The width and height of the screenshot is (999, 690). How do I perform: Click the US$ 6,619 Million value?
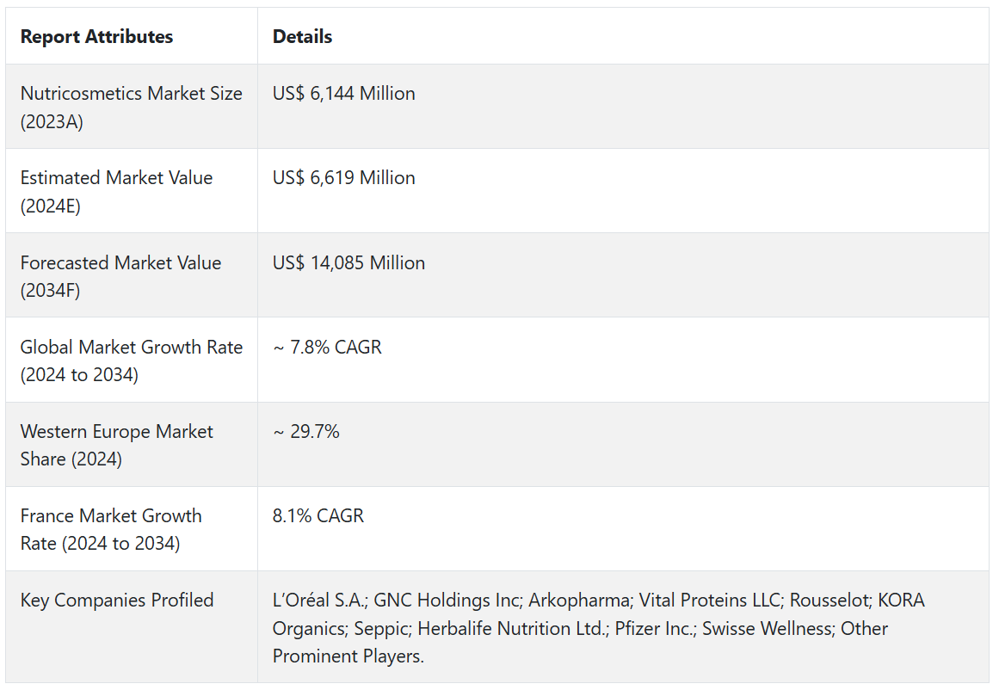(x=343, y=177)
